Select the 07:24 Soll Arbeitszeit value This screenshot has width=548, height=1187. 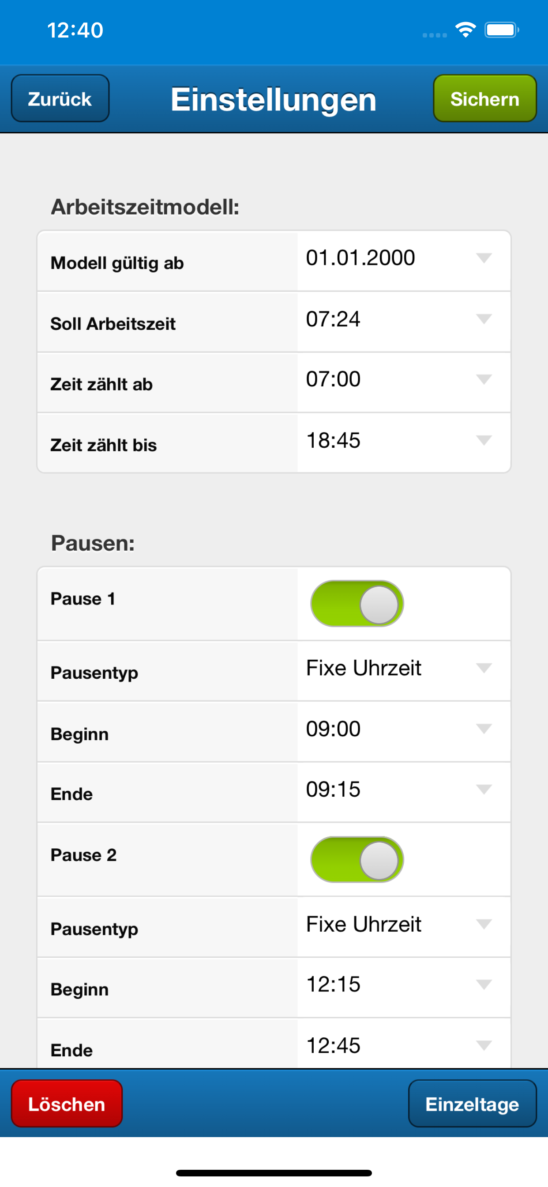coord(333,319)
